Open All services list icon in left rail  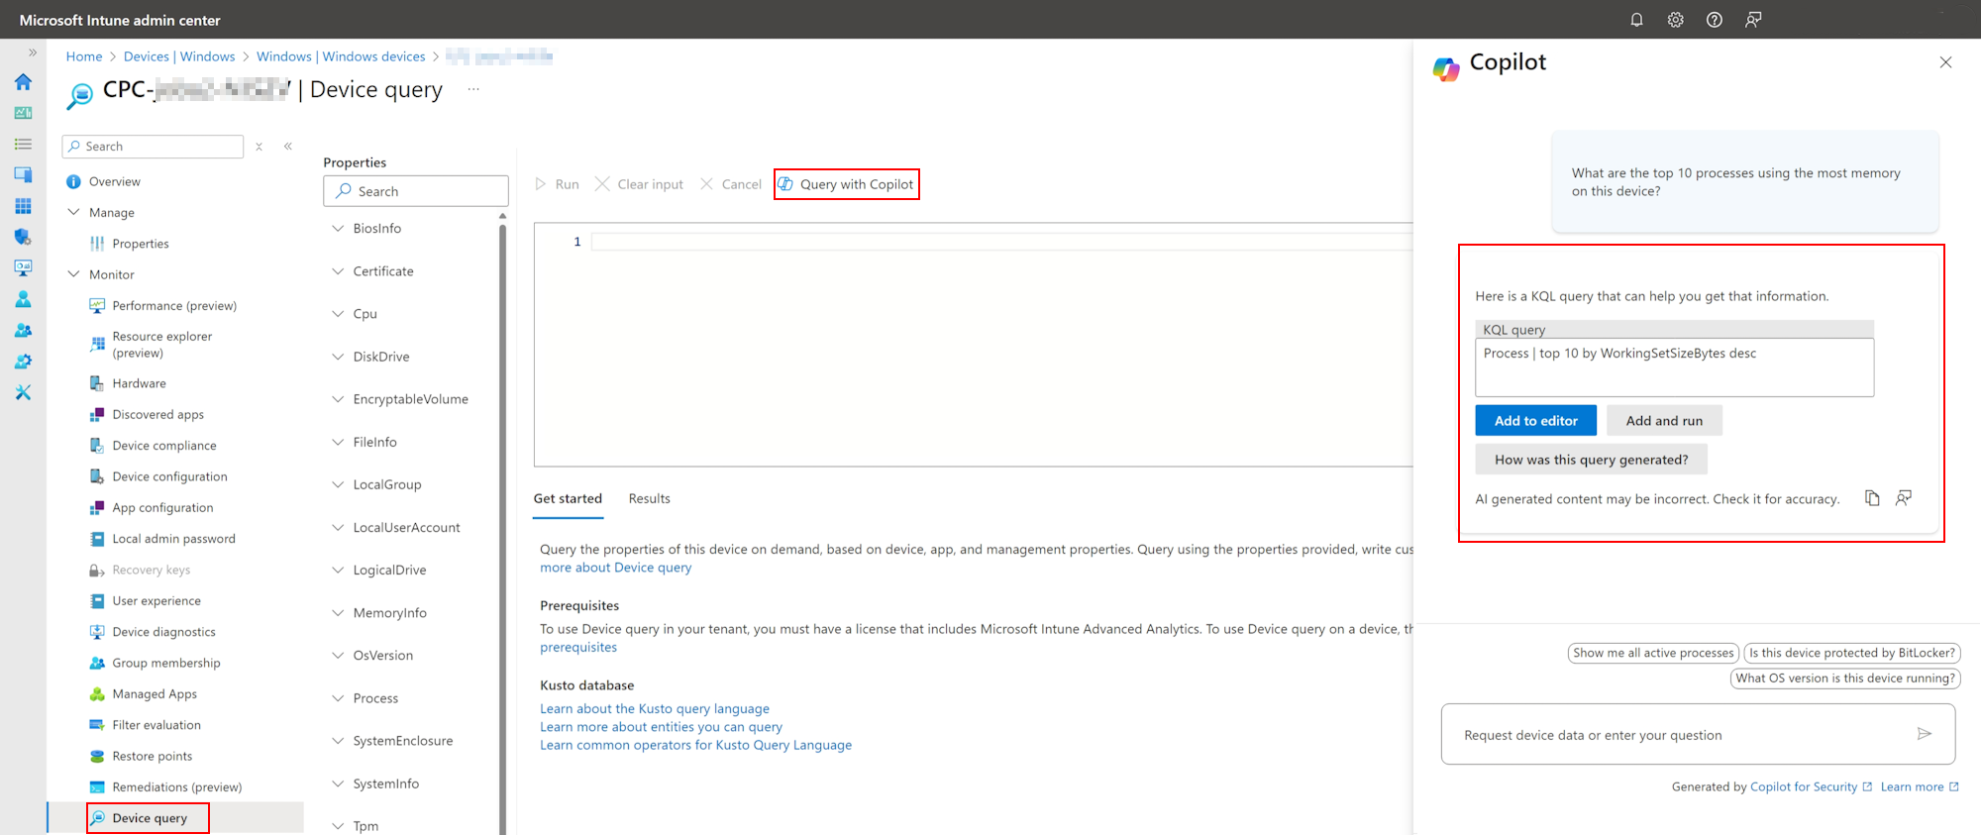[x=23, y=145]
